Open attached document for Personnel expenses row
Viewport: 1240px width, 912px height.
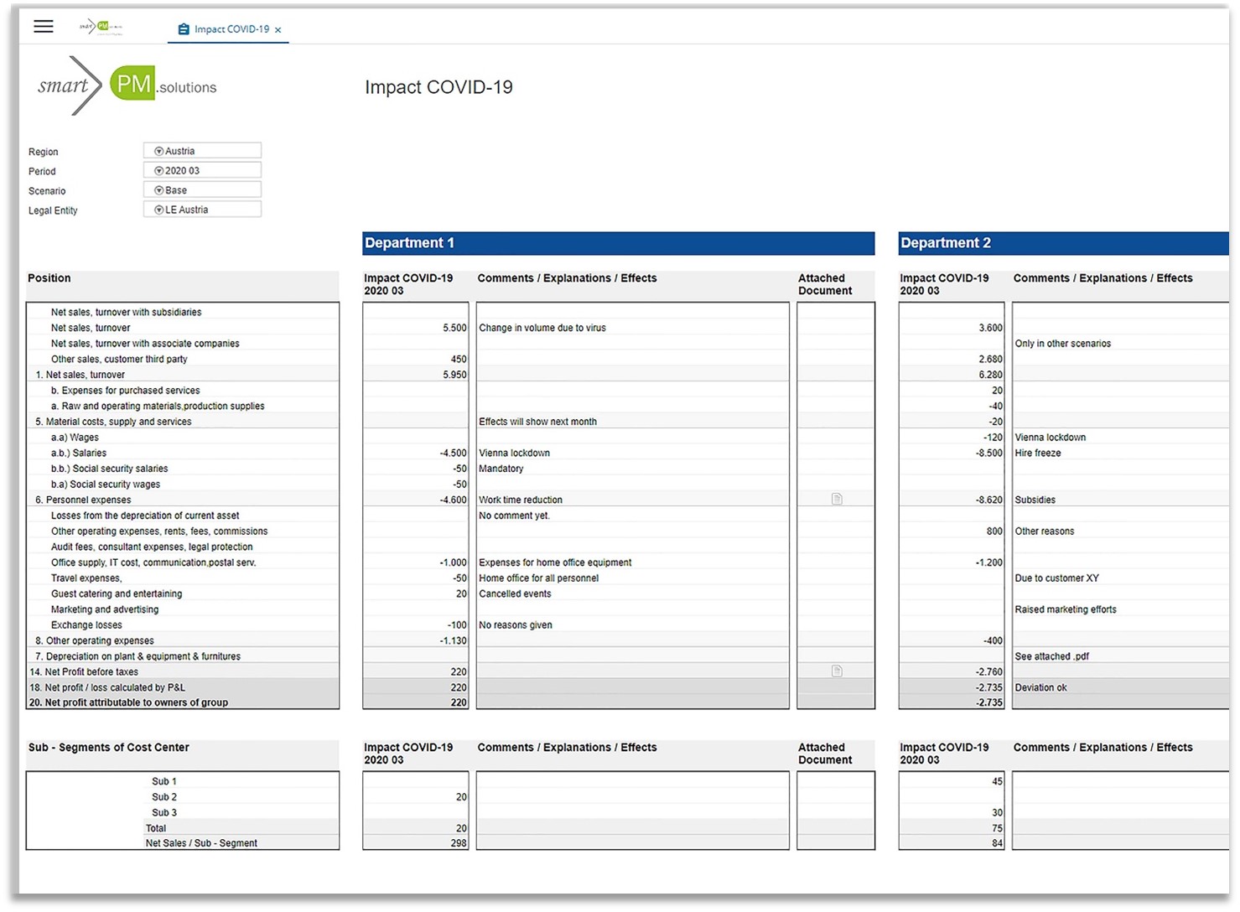click(x=836, y=500)
